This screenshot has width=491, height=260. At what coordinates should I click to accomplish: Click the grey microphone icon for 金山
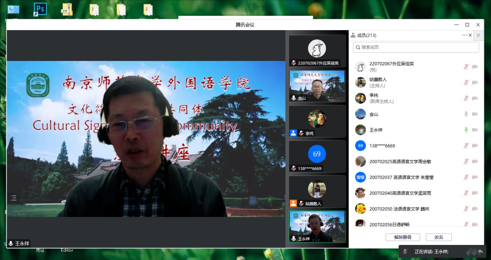point(466,114)
